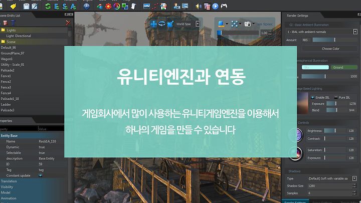
Task: Click the Ground color swatch
Action: (344, 67)
